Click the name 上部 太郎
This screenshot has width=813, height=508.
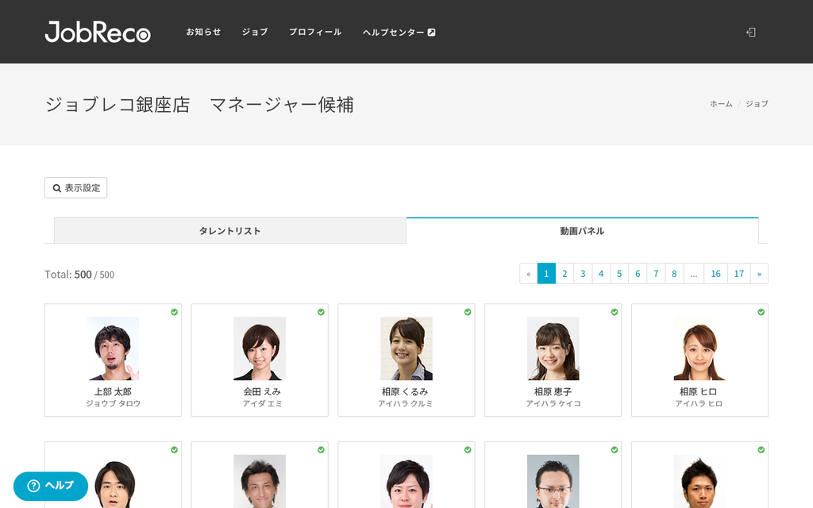click(x=113, y=392)
